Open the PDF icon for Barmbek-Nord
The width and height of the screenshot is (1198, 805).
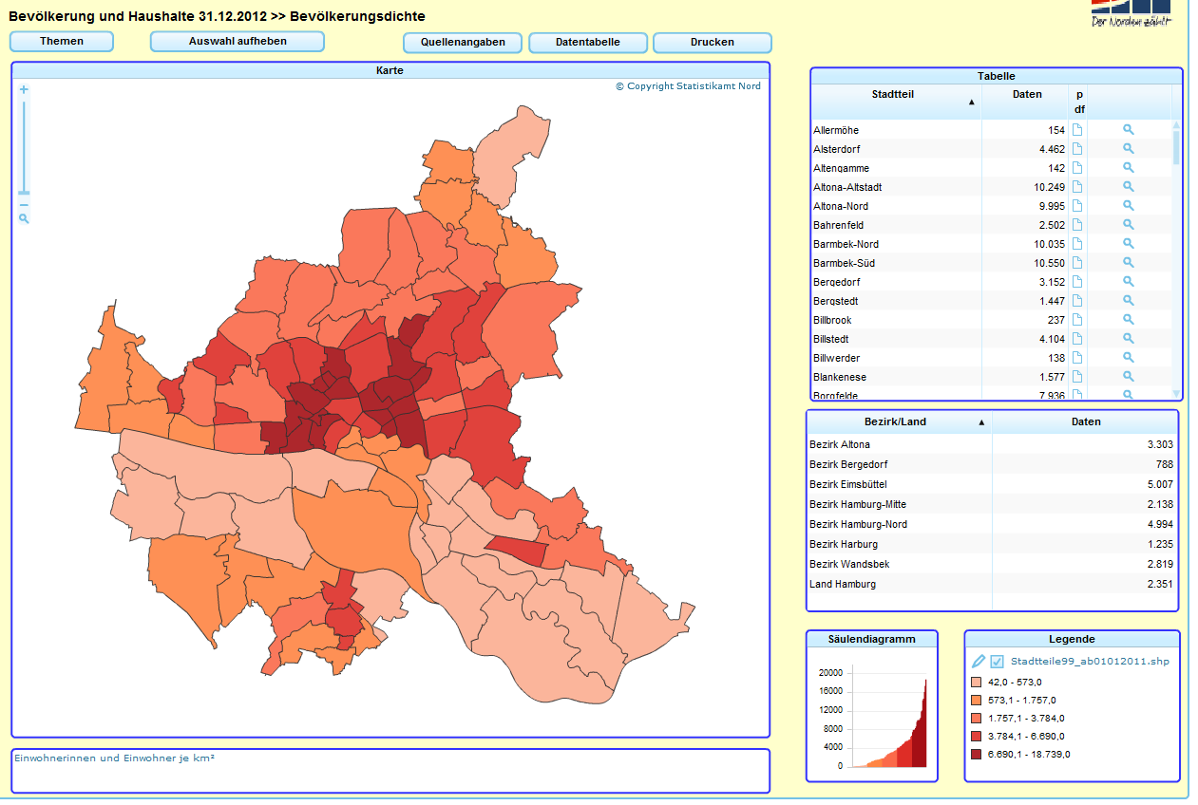coord(1077,244)
